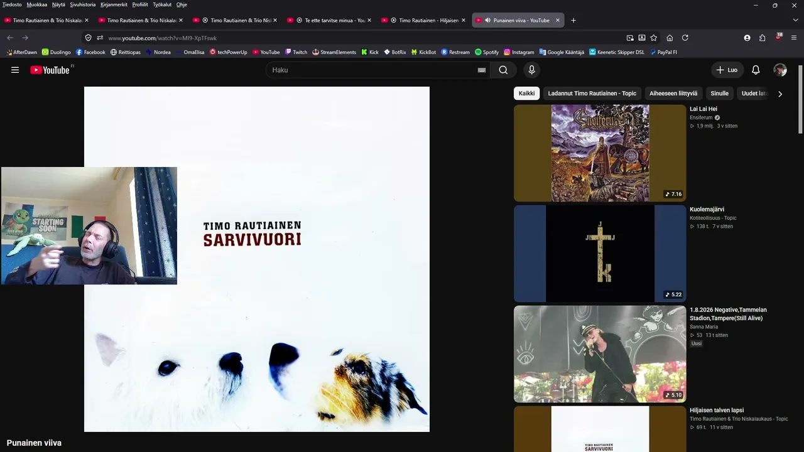
Task: Open the StreamElements bookmark
Action: pos(334,52)
